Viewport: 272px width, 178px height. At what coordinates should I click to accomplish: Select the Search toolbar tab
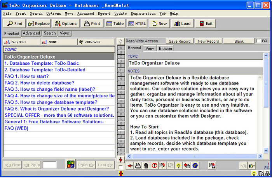pyautogui.click(x=50, y=33)
